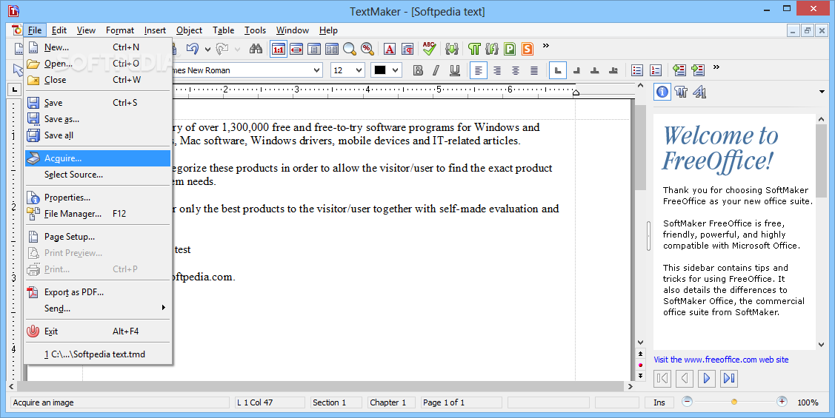The height and width of the screenshot is (418, 835).
Task: Open the Send submenu
Action: 98,308
